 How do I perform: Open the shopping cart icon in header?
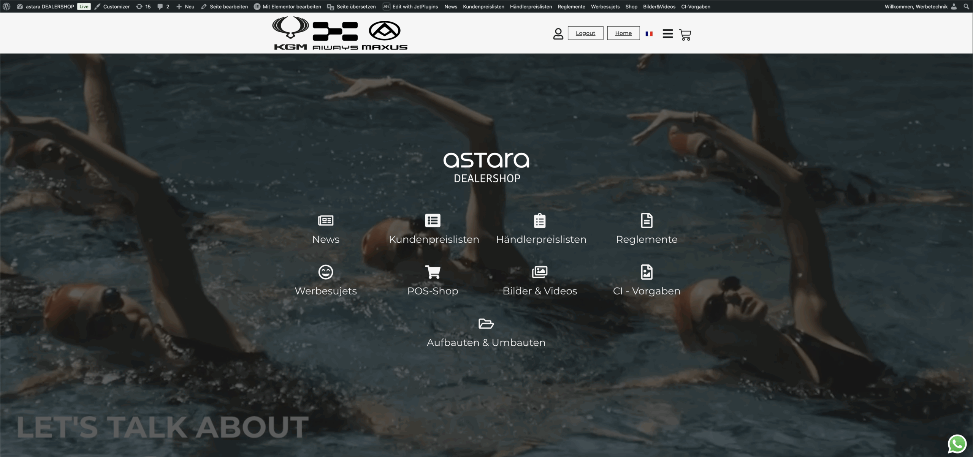[685, 35]
